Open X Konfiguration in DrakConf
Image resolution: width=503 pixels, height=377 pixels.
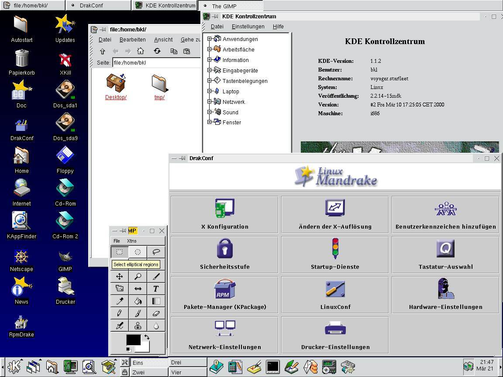(x=224, y=215)
